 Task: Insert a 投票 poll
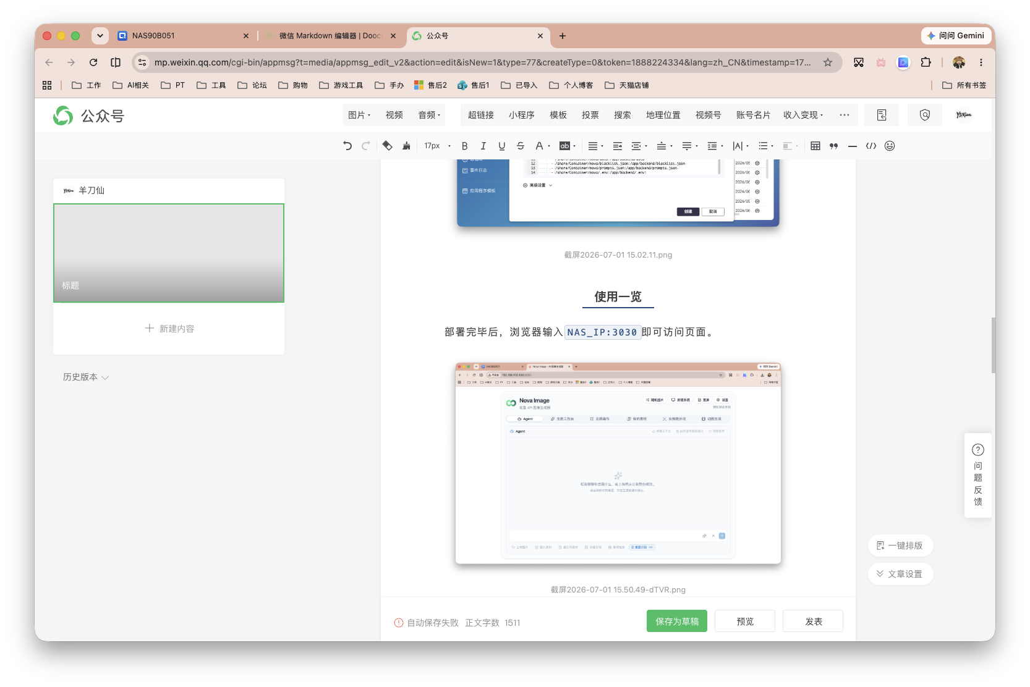pyautogui.click(x=590, y=115)
